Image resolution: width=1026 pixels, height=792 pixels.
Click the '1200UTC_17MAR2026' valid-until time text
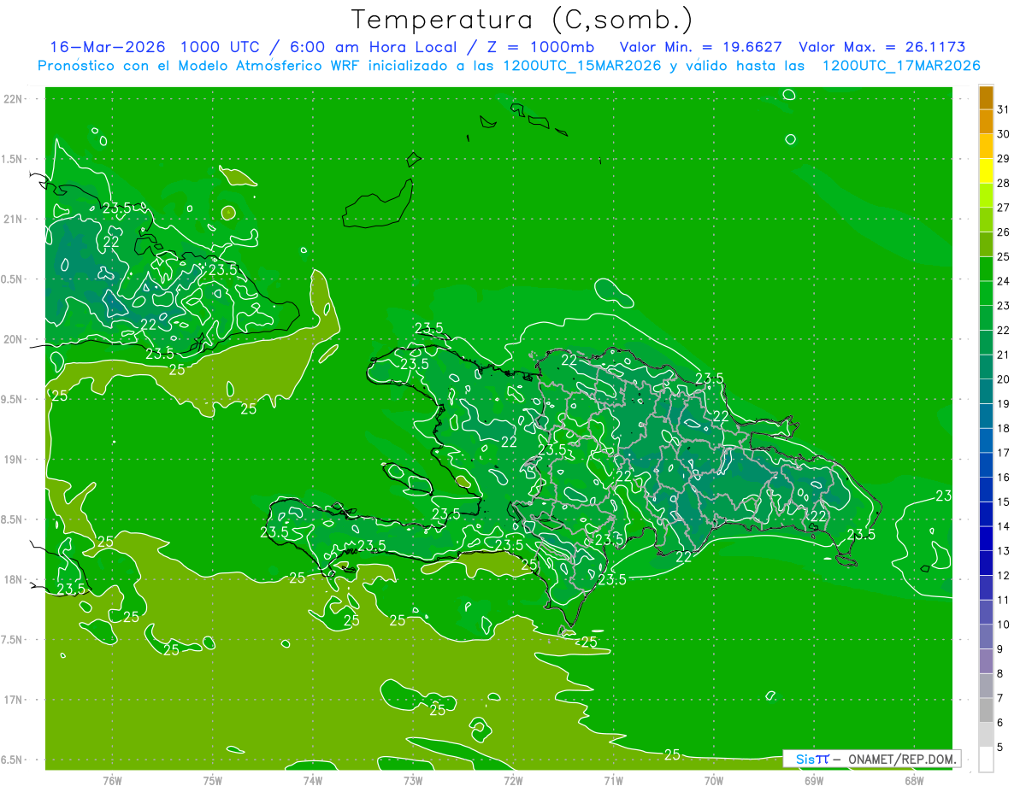click(901, 66)
